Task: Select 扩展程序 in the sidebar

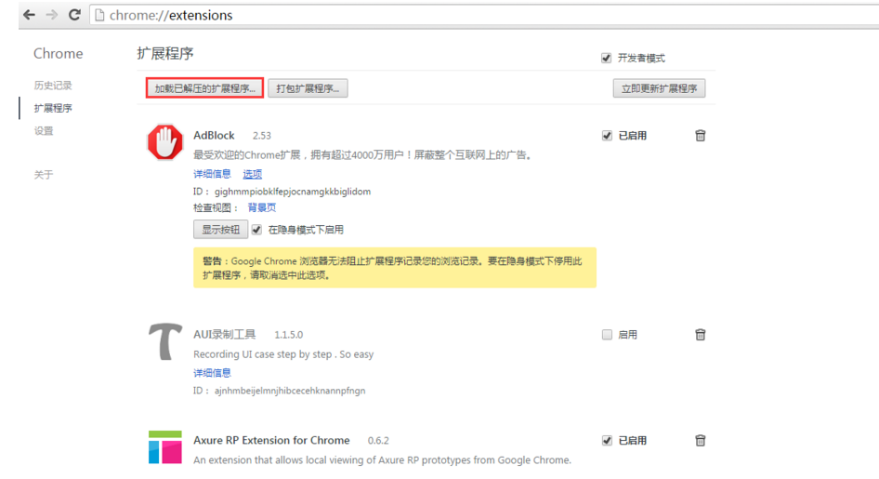Action: point(53,108)
